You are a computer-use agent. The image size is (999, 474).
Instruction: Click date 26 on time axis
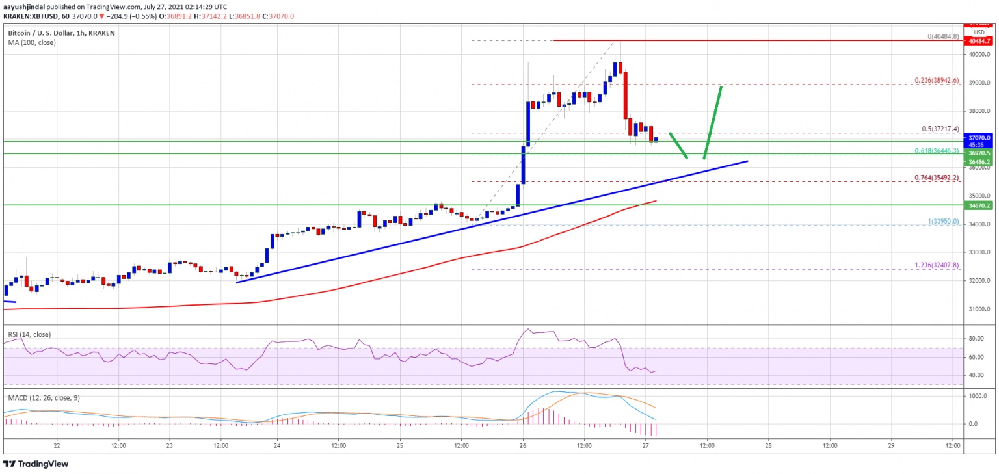coord(523,446)
